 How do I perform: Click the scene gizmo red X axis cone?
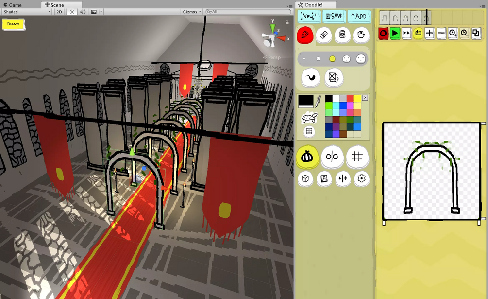pyautogui.click(x=282, y=38)
